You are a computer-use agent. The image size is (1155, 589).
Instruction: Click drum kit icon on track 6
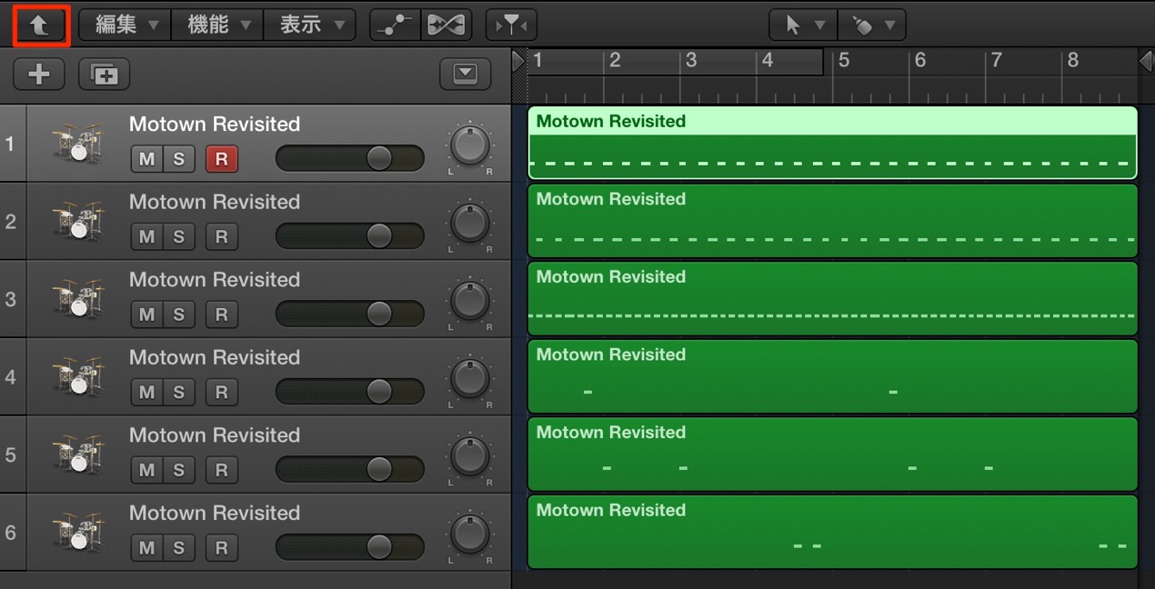(77, 533)
